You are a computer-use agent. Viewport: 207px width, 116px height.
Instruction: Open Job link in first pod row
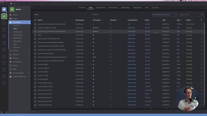click(129, 24)
